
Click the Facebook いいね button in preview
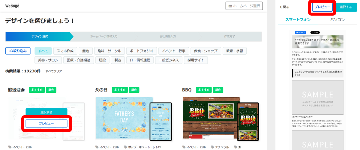[301, 32]
